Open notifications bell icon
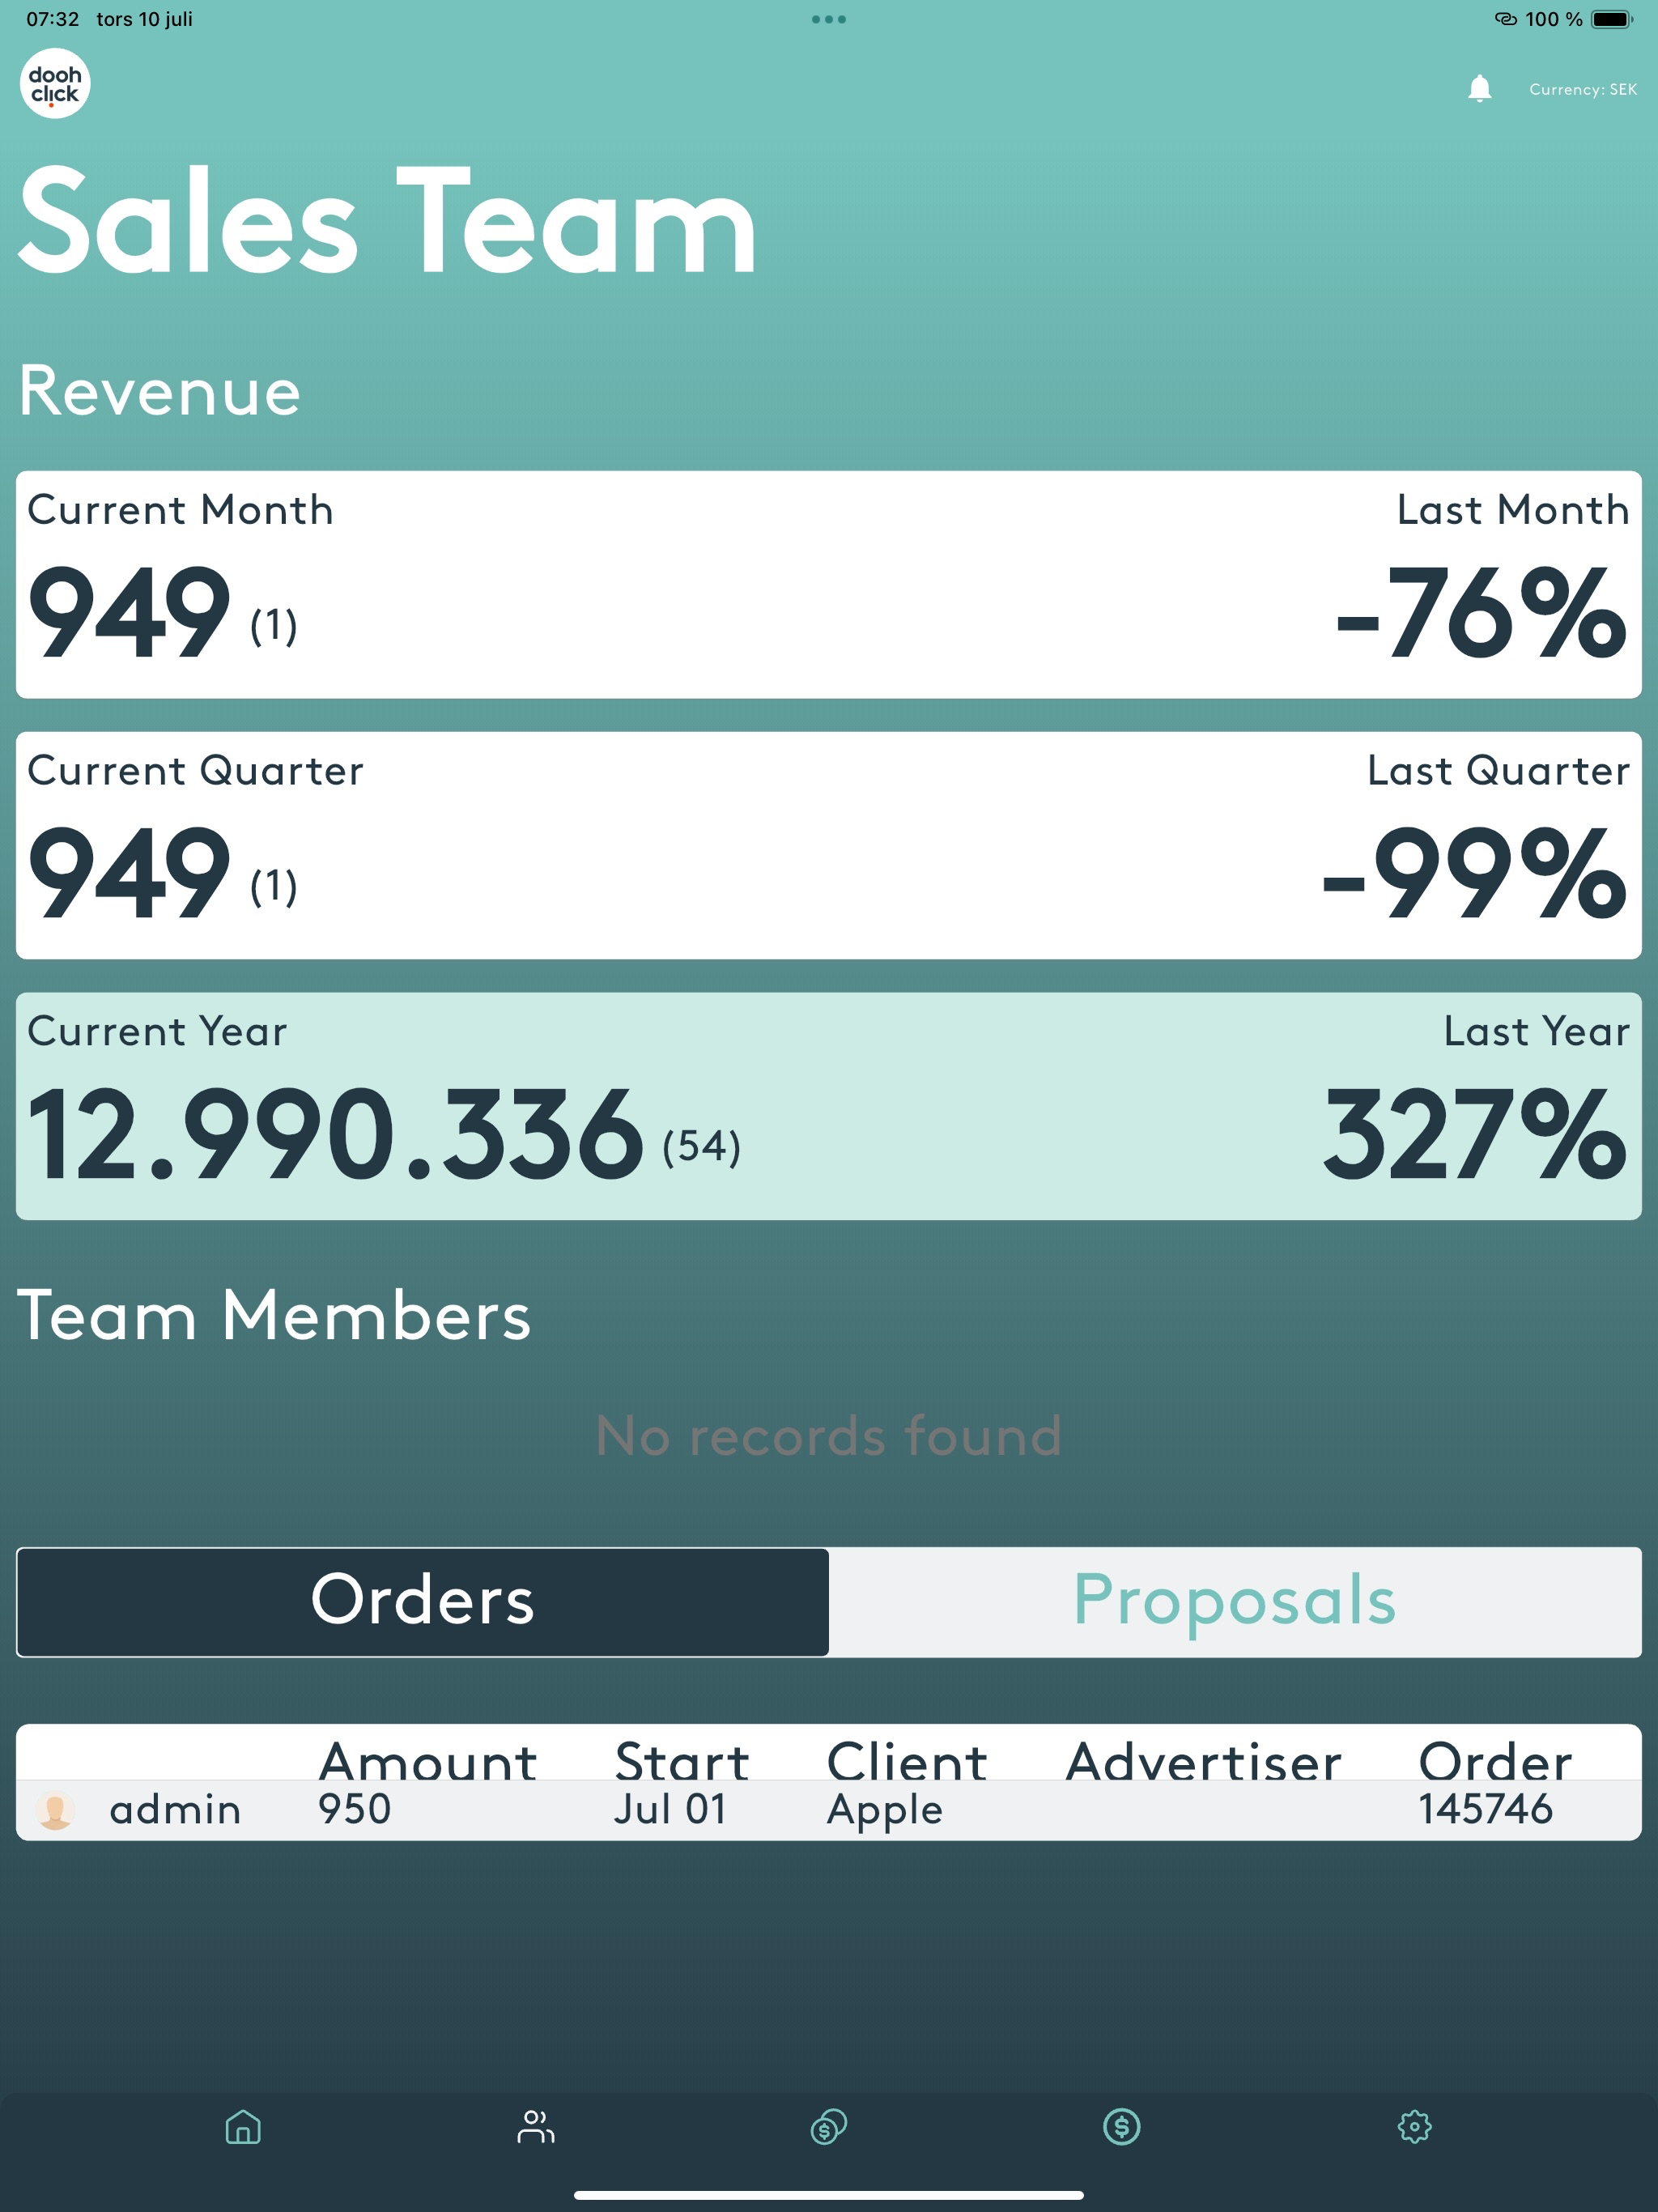Screen dimensions: 1658x2212 click(1479, 89)
